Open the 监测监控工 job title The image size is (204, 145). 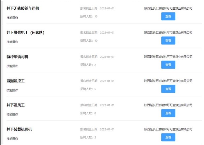(x=16, y=81)
